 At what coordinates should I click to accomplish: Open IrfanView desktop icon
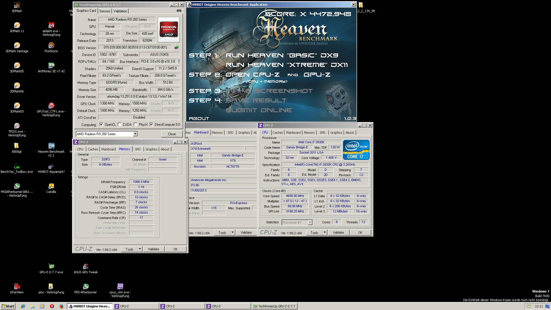17,288
